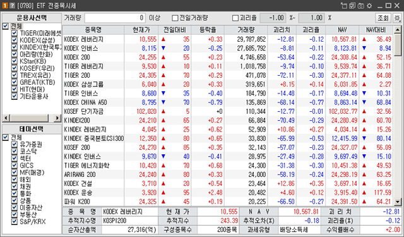Sort by the 종목명 column header

(93, 30)
